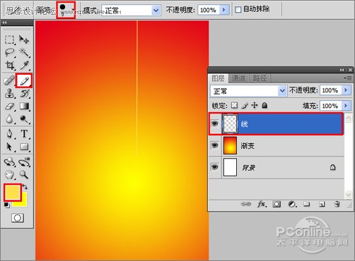Select the Pencil tool
Viewport: 355px width, 261px height.
pyautogui.click(x=24, y=80)
